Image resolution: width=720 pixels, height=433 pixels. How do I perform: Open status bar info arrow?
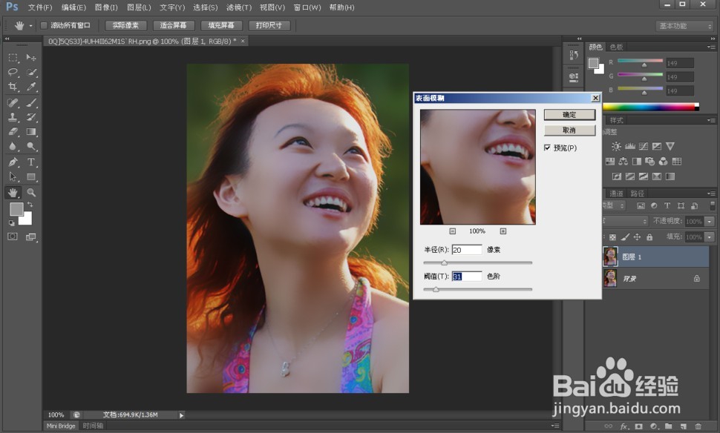pos(181,415)
